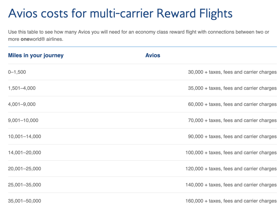Image resolution: width=280 pixels, height=208 pixels.
Task: Click the 100,000 Avios cost cell
Action: pyautogui.click(x=231, y=153)
